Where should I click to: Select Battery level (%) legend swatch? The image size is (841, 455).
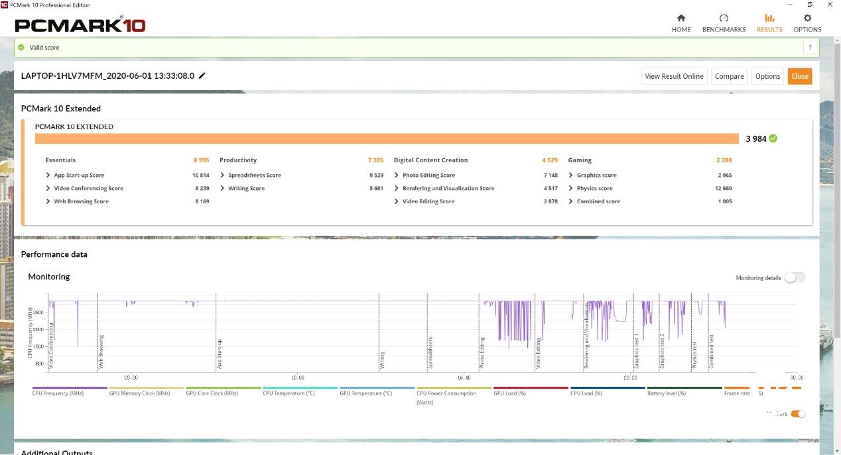(x=684, y=388)
